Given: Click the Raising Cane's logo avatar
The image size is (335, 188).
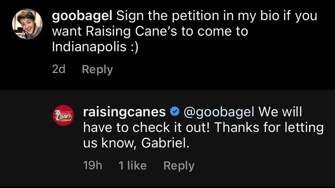Looking at the screenshot, I should (62, 118).
